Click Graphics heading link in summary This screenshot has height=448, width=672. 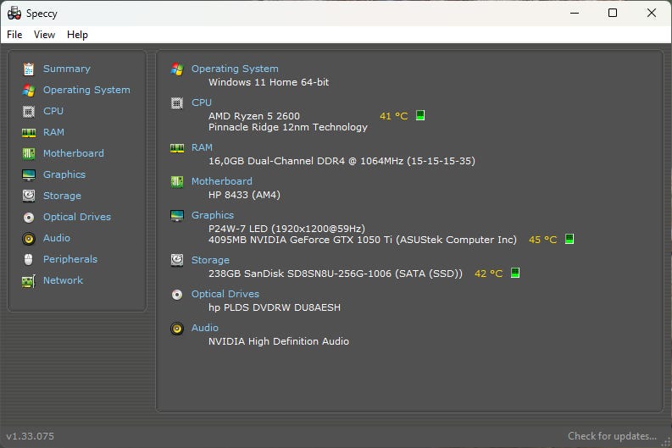213,215
